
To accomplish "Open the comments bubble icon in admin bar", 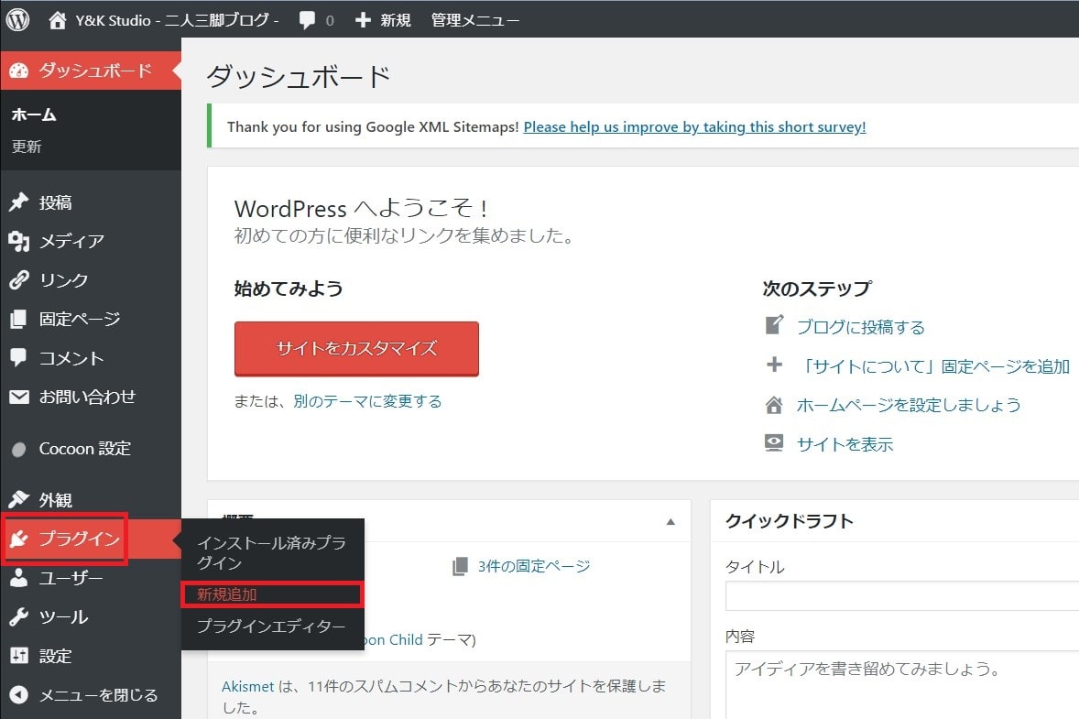I will coord(308,19).
